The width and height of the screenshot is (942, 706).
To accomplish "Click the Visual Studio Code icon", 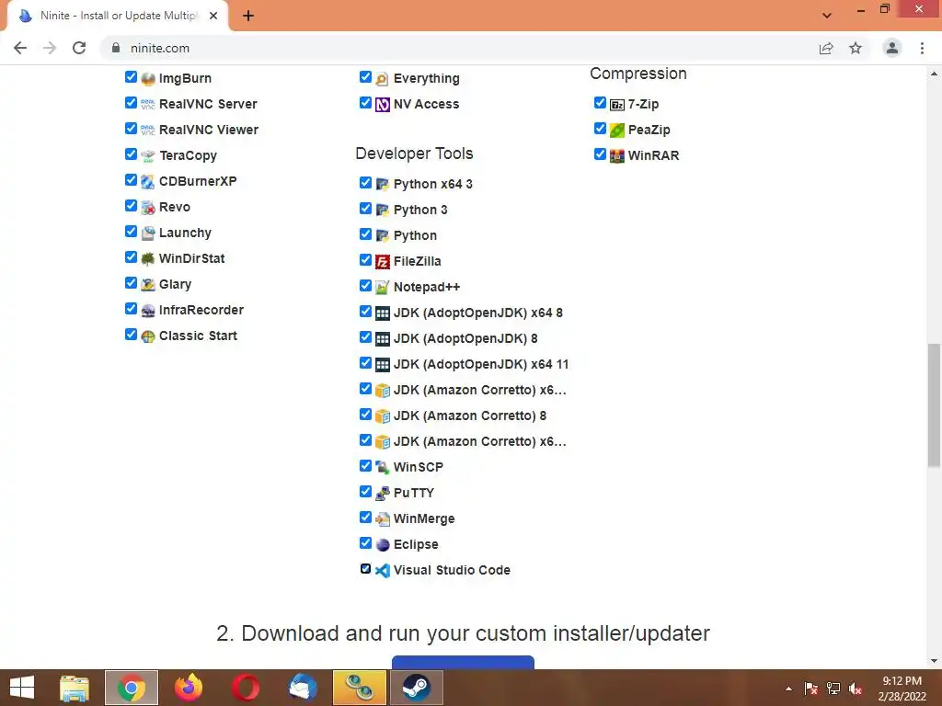I will point(382,570).
